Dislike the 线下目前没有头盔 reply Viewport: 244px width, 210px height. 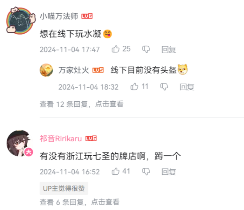164,87
